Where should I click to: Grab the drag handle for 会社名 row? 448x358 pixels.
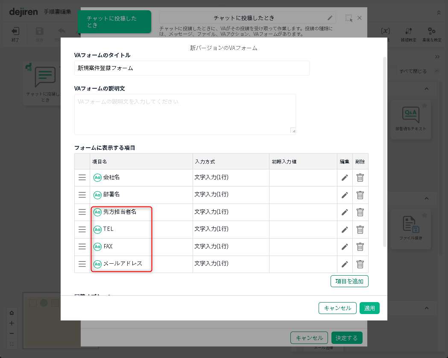click(82, 178)
